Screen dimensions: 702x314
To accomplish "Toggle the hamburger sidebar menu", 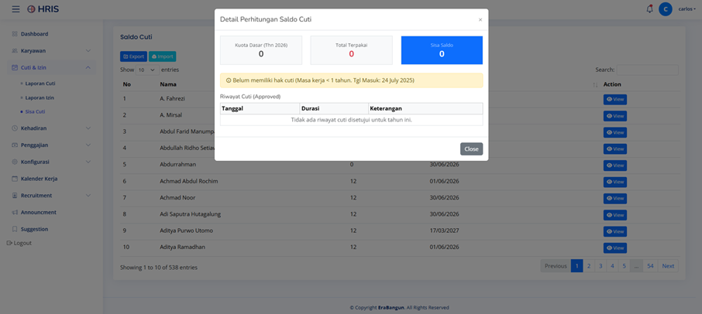I will (x=15, y=9).
